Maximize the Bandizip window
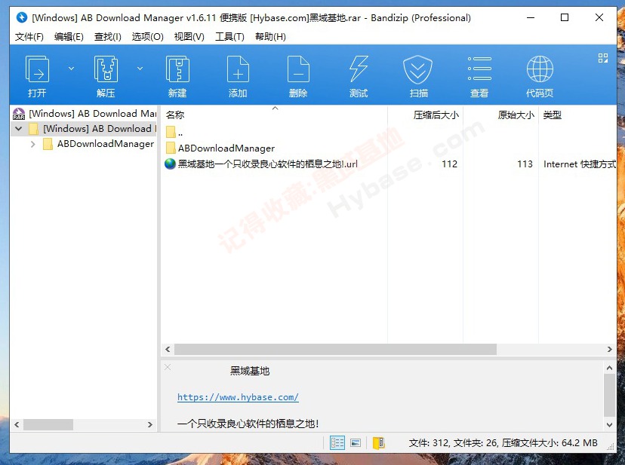625x465 pixels. pyautogui.click(x=565, y=17)
